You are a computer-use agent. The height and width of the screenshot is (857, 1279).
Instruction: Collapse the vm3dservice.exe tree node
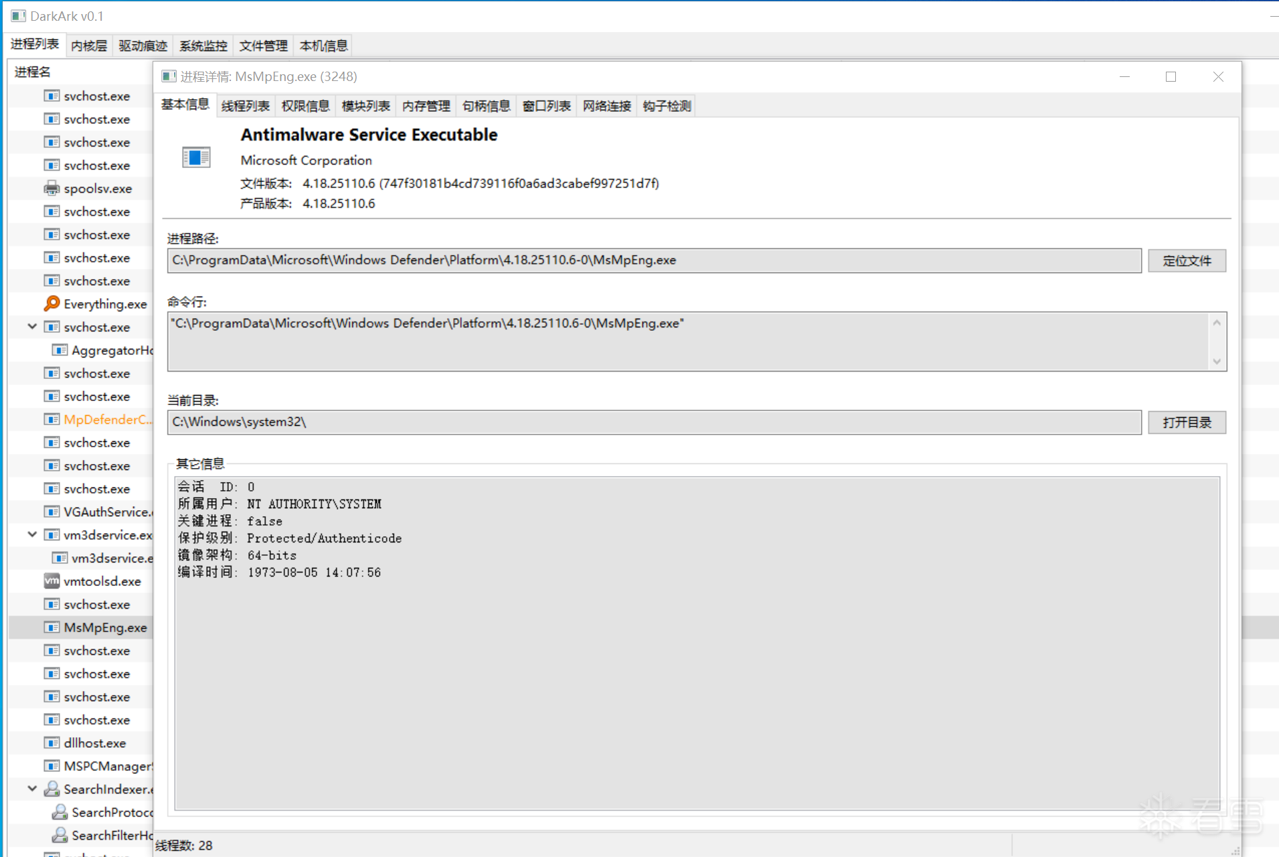(32, 534)
